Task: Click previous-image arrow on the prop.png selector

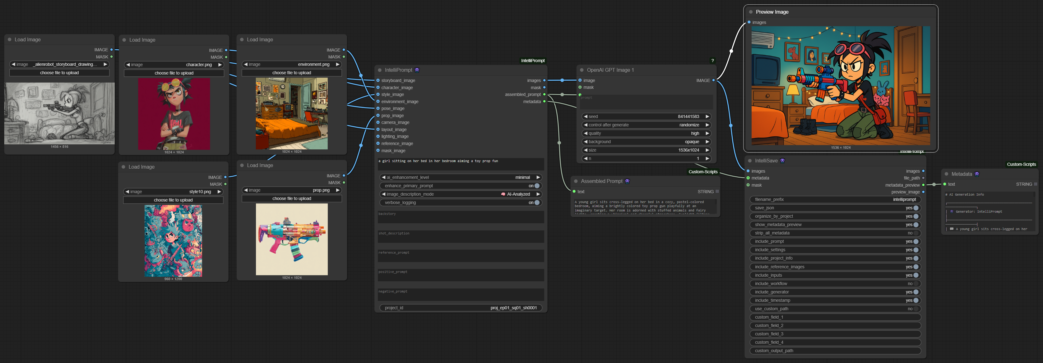Action: click(x=246, y=190)
